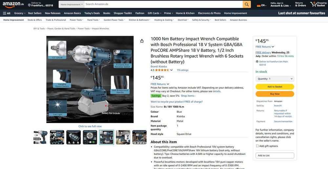The image size is (328, 169).
Task: Click the share icon beside product image
Action: [142, 41]
